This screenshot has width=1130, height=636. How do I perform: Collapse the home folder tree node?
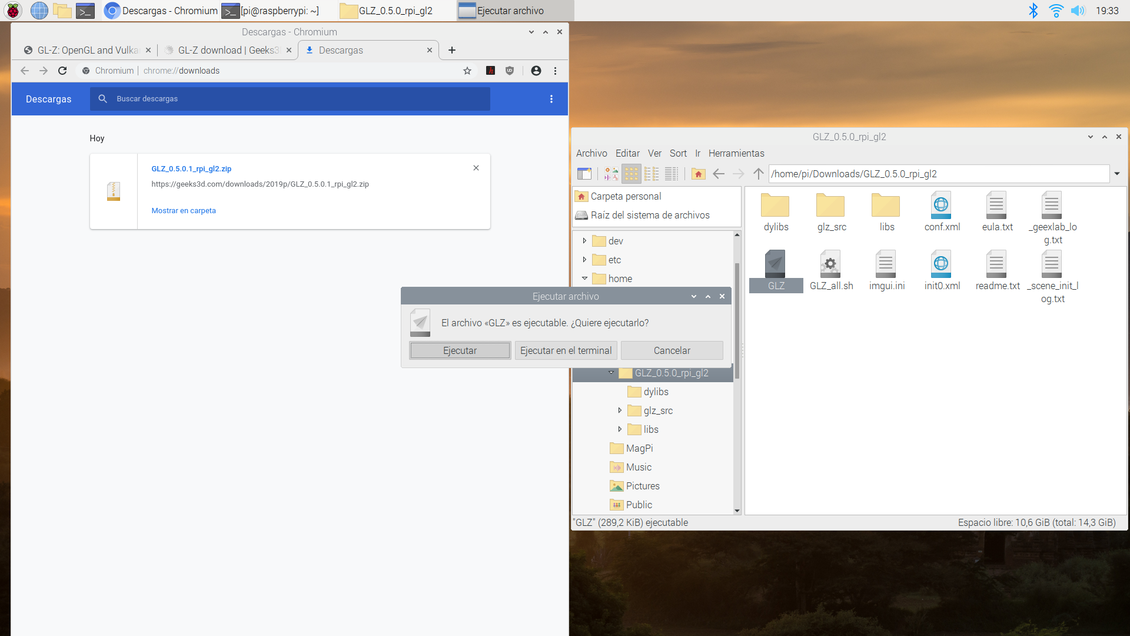pyautogui.click(x=584, y=279)
